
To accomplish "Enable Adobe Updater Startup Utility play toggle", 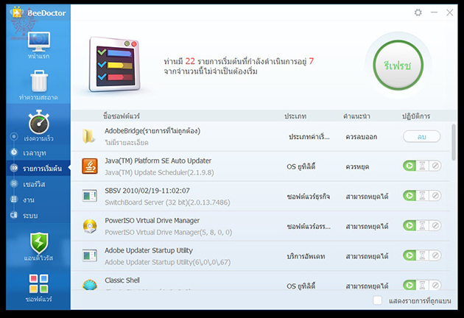I will point(409,255).
